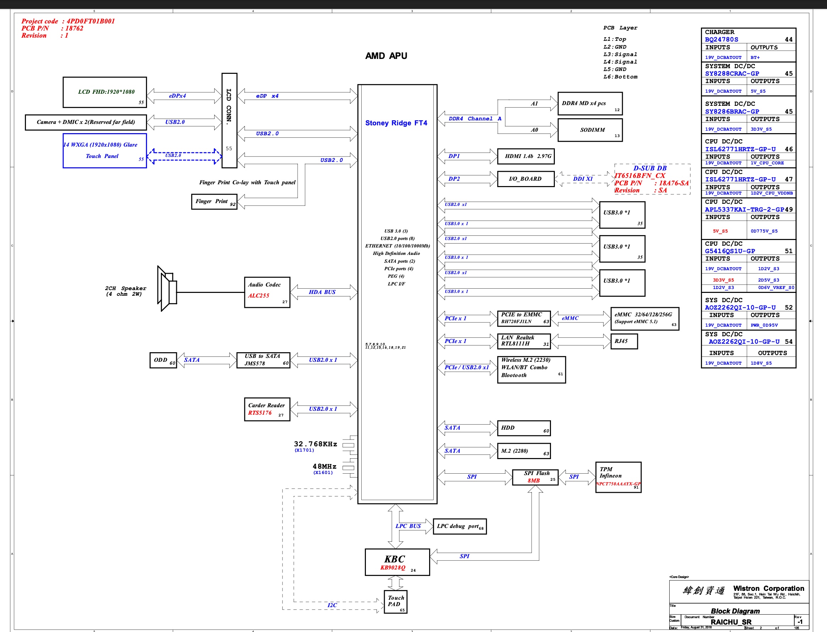Click the Finger Print Co-lay note

[x=247, y=183]
